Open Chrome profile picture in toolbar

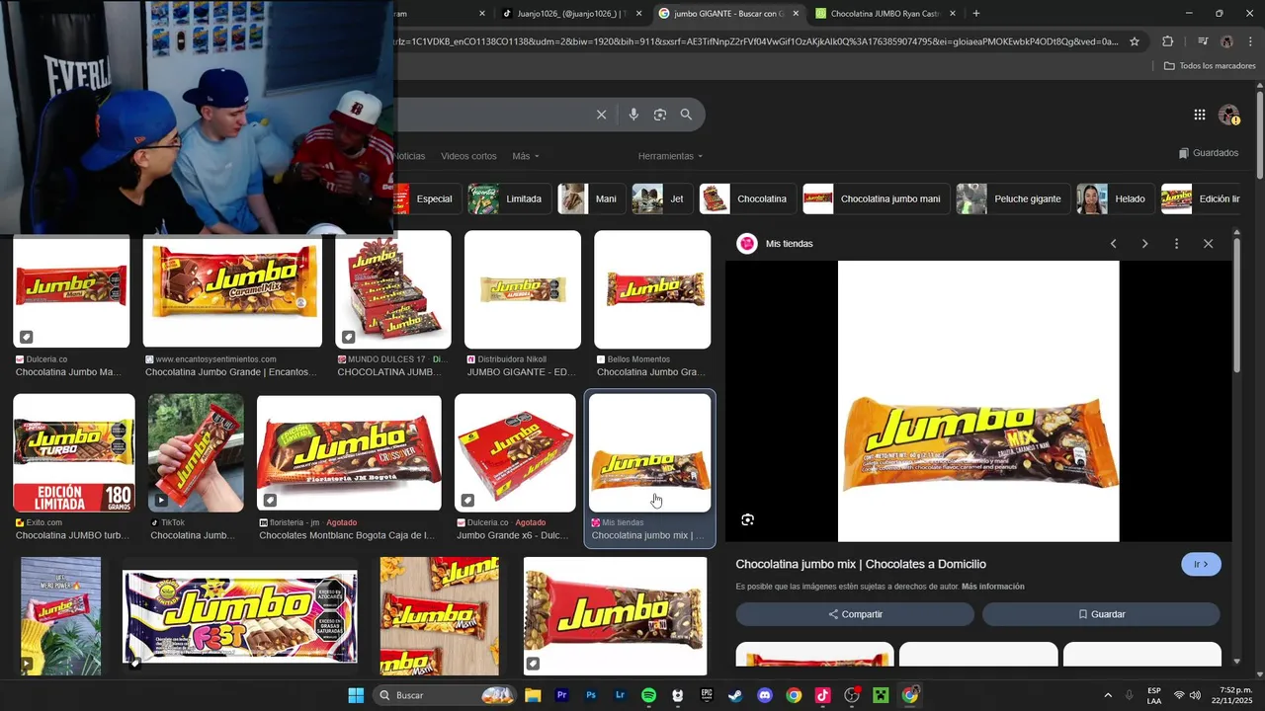(1226, 41)
